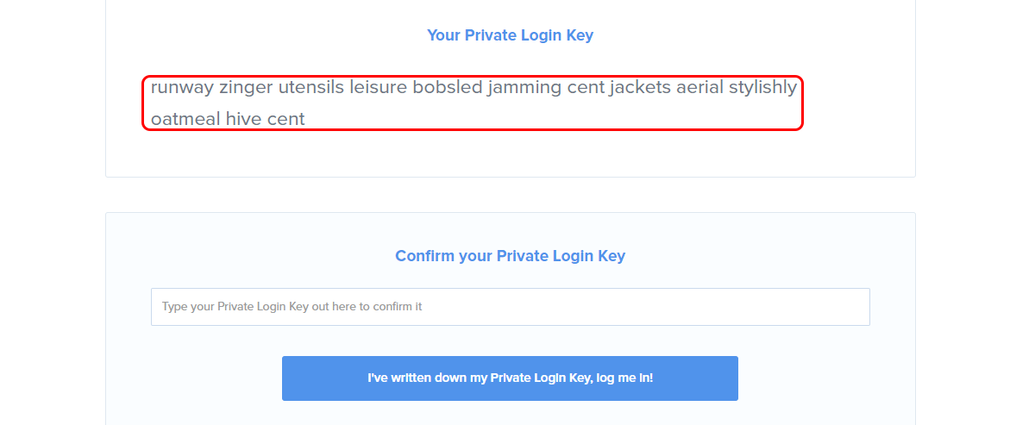Click the 'Your Private Login Key' heading
This screenshot has height=425, width=1035.
coord(510,35)
